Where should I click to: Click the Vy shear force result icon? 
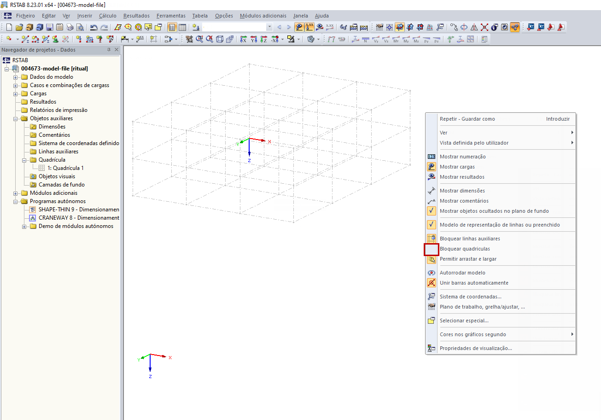376,39
